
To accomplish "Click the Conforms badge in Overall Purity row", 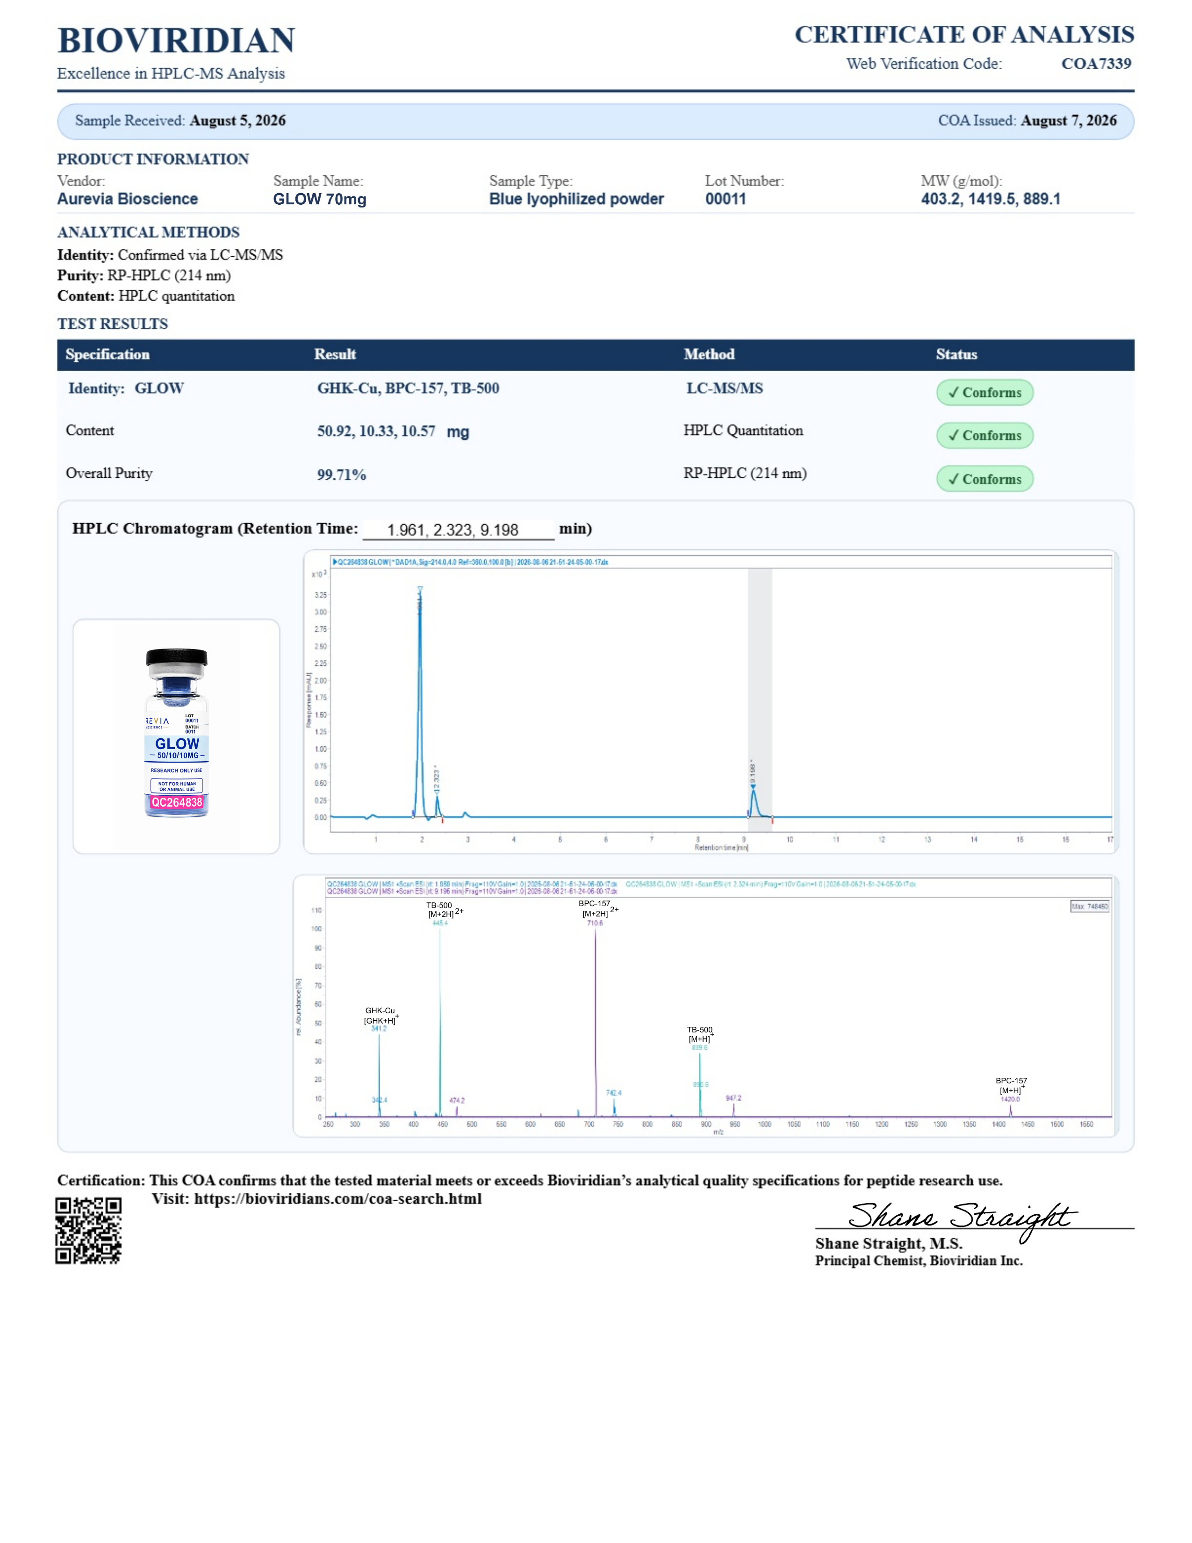I will click(984, 479).
